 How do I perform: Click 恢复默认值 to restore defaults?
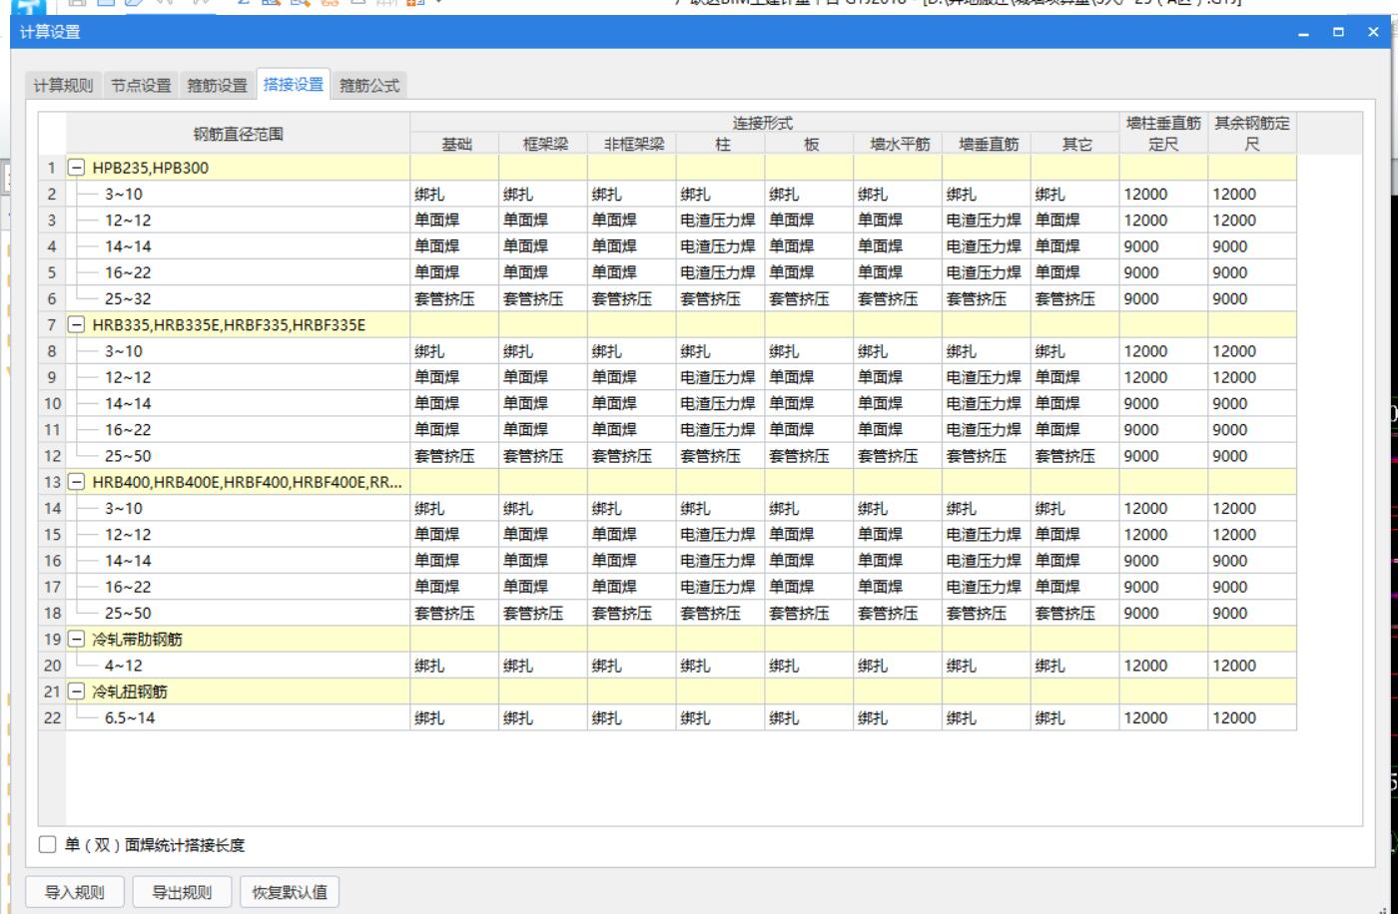click(290, 892)
